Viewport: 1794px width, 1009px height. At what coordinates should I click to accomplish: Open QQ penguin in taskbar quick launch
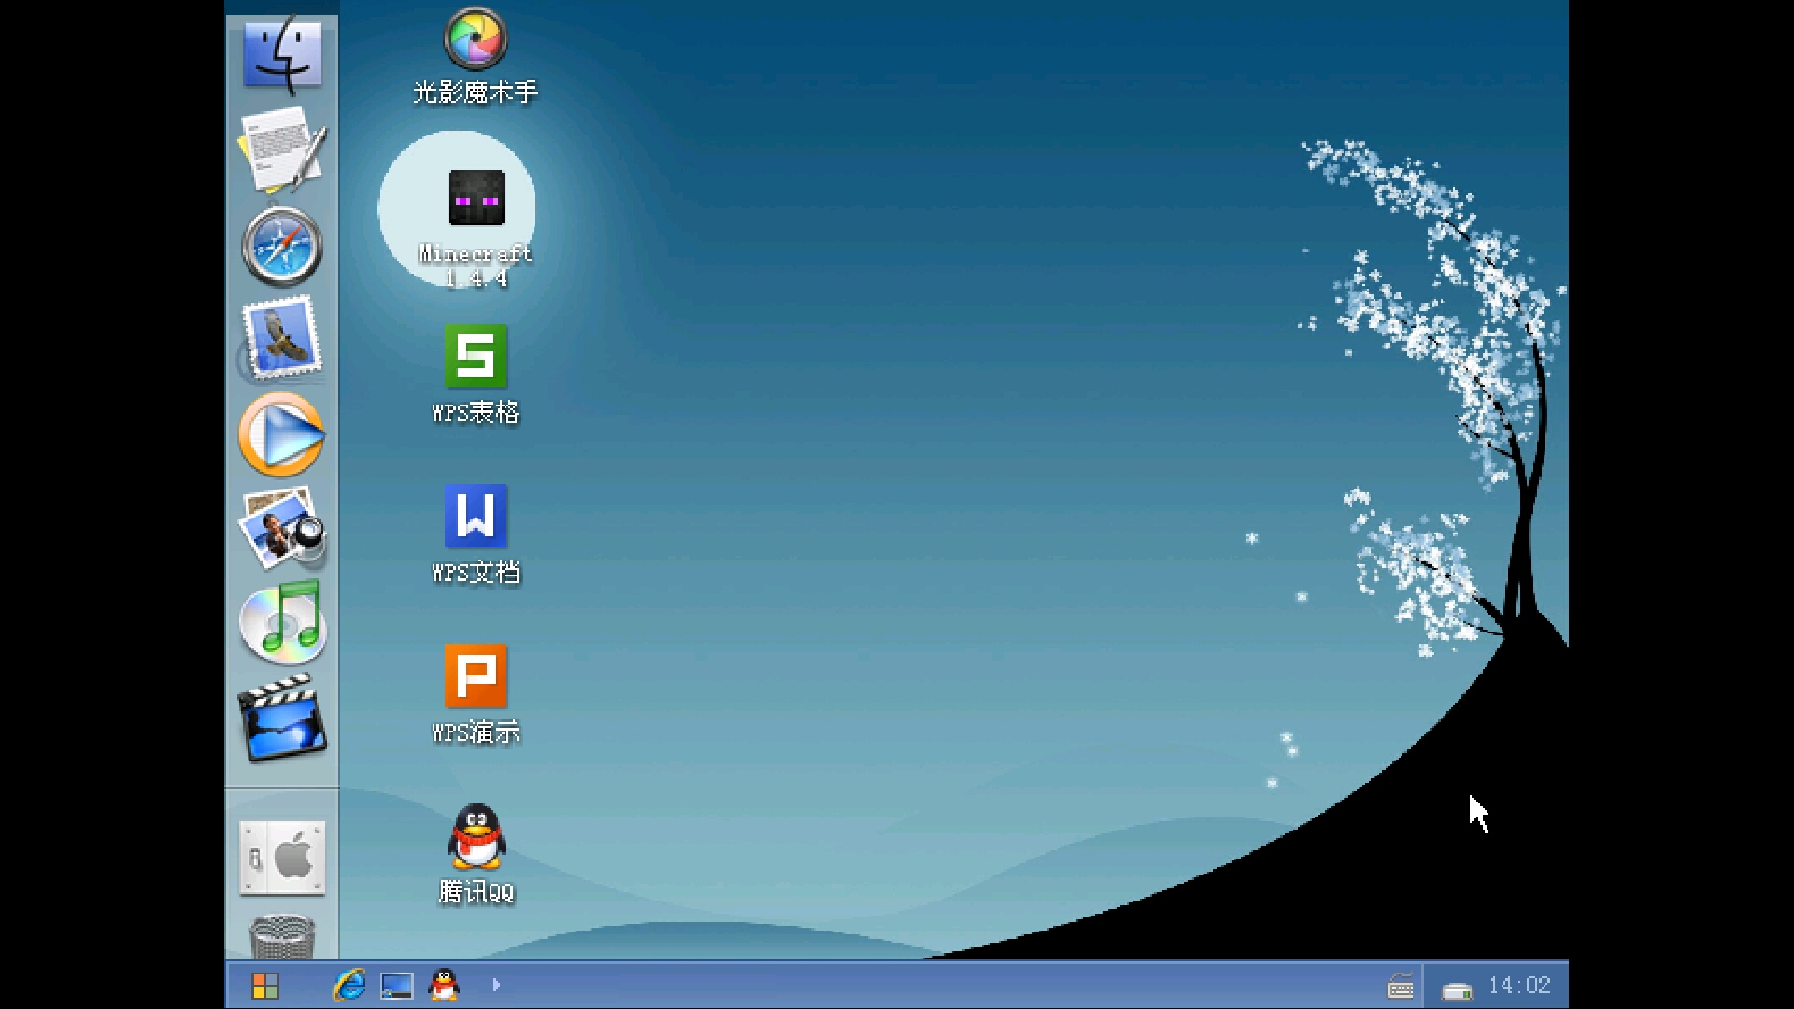click(x=444, y=985)
